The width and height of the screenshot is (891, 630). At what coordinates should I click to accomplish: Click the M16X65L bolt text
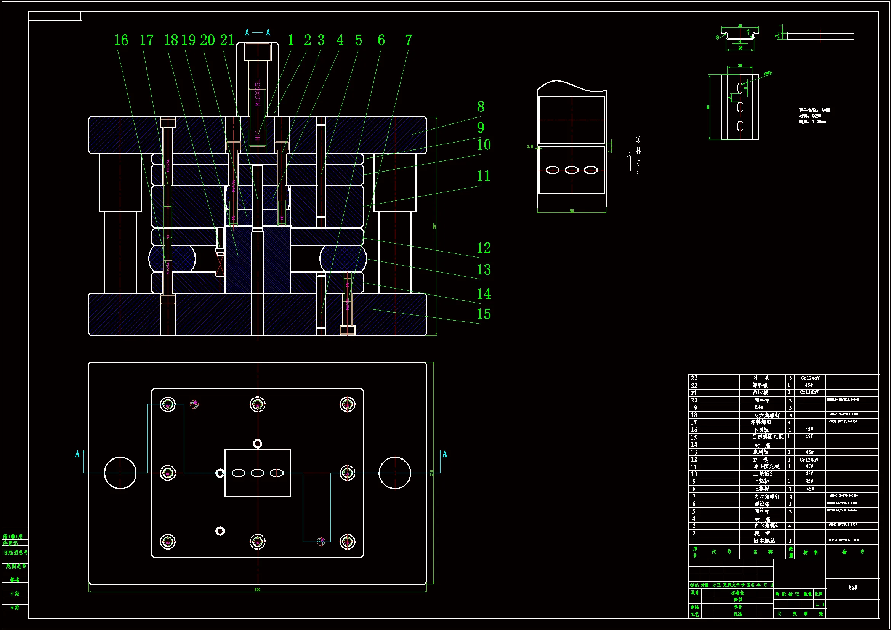[258, 93]
